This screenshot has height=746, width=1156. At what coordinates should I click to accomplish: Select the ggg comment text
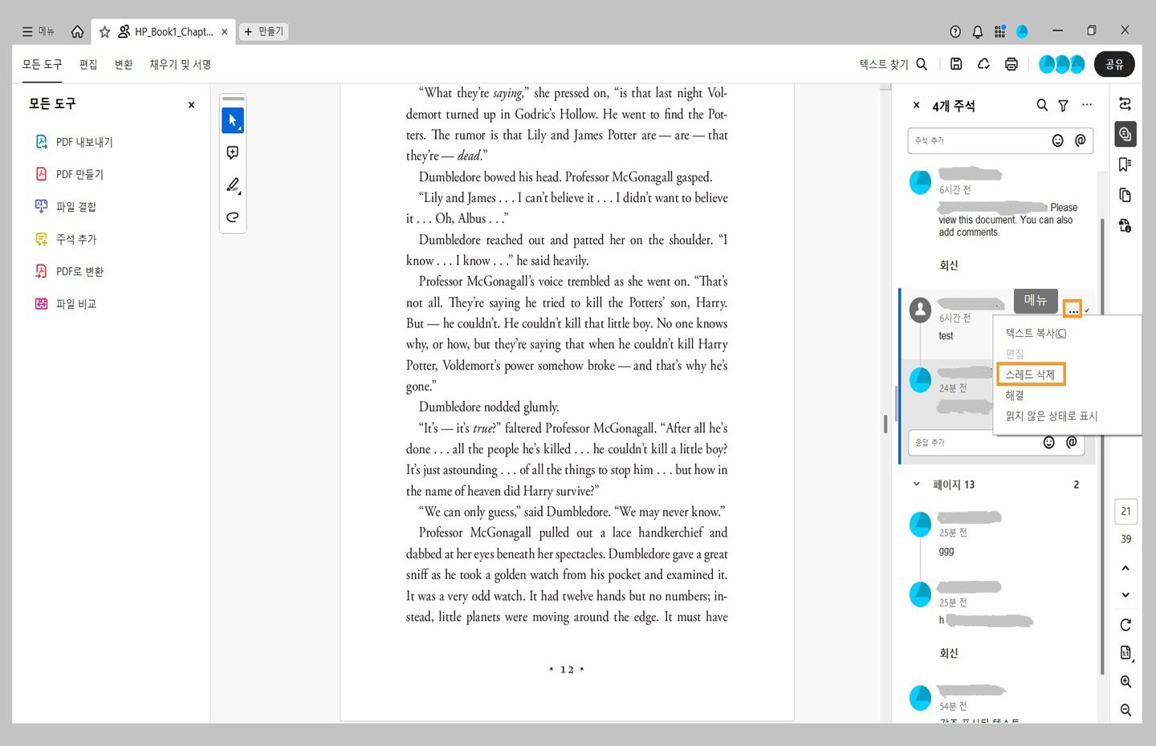946,551
